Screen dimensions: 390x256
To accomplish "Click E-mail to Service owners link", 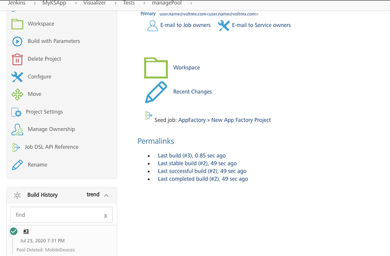I will 261,25.
